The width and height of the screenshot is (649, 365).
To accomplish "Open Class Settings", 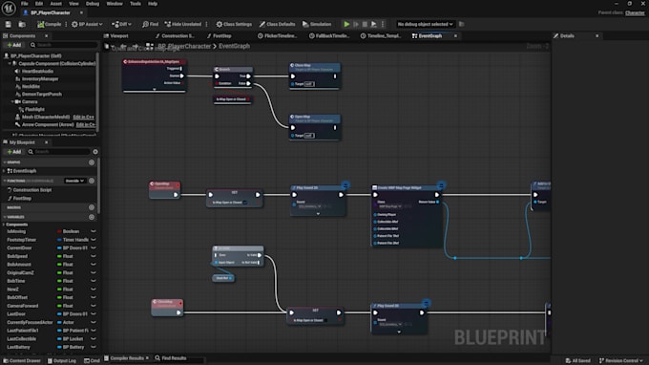I will pos(234,25).
